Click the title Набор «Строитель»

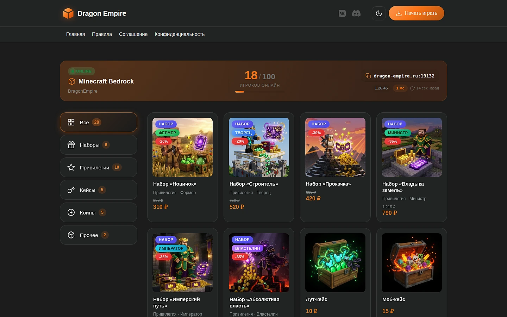(x=254, y=184)
